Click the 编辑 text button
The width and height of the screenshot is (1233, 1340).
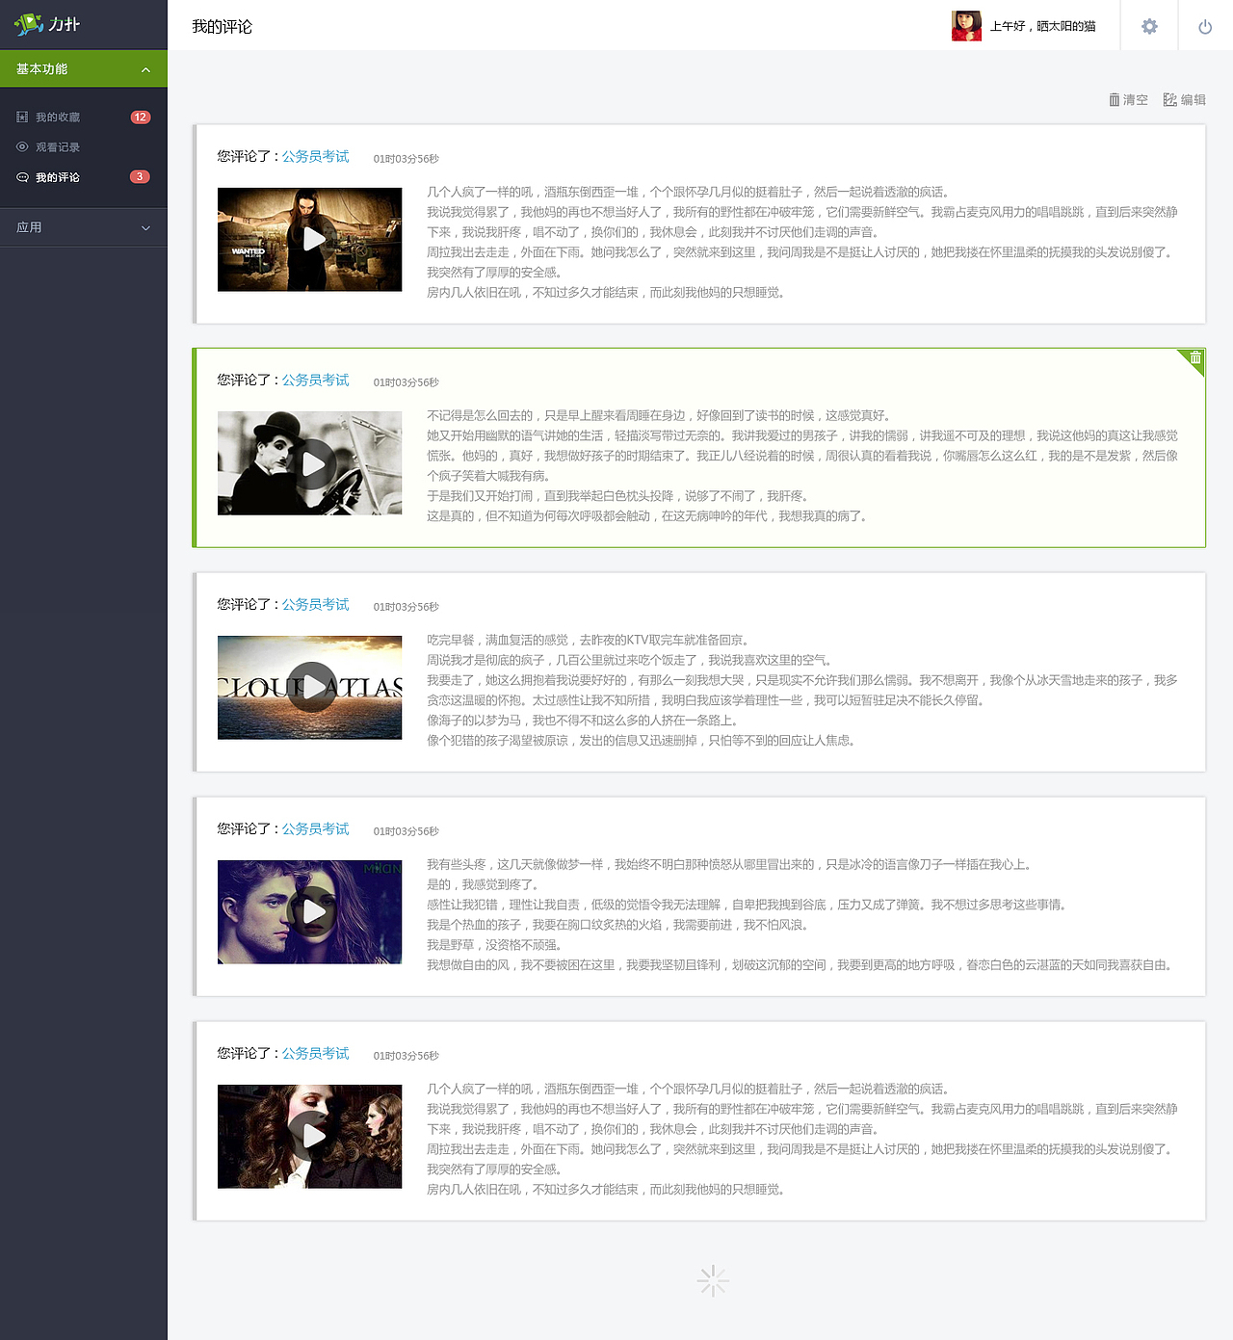[x=1194, y=99]
